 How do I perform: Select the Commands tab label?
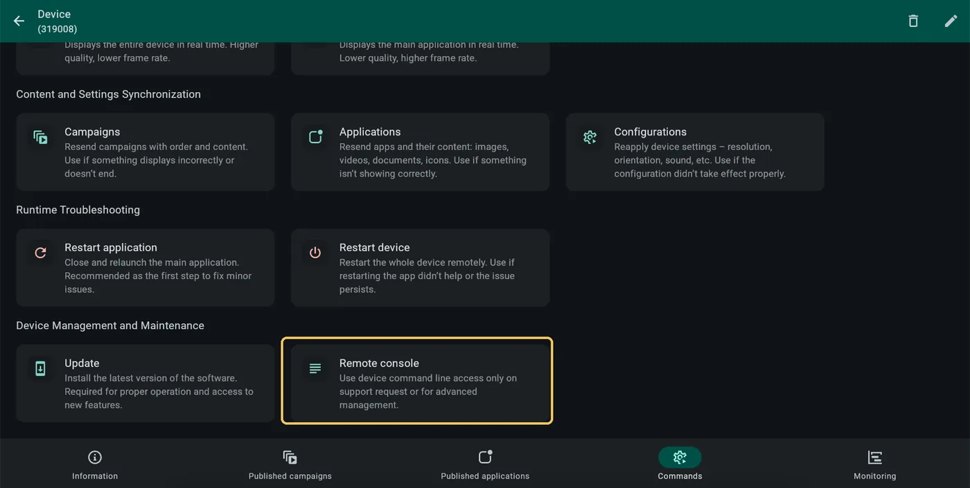680,476
